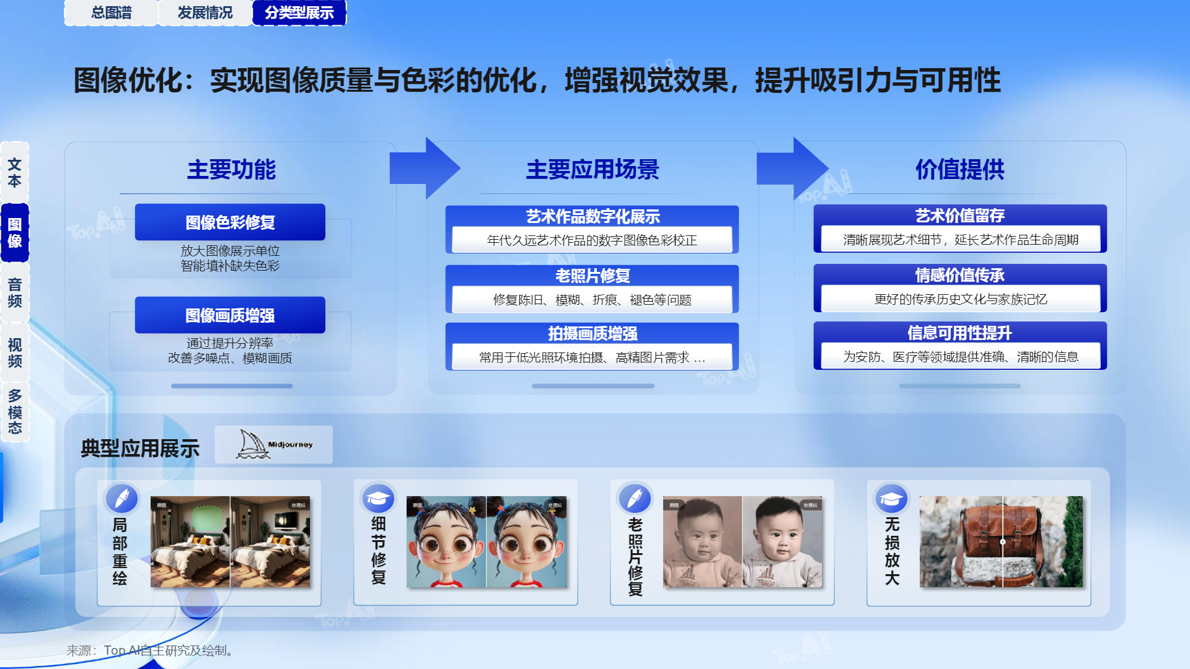Click the pen icon above 老照片修复

(635, 498)
